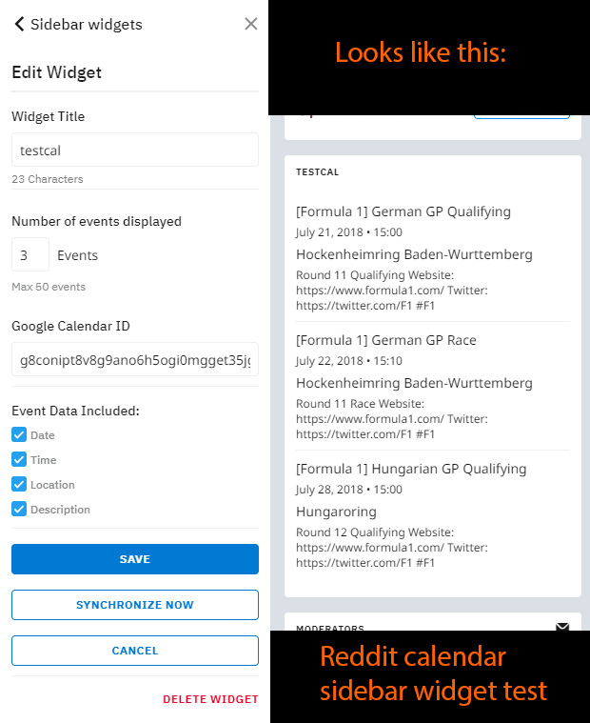This screenshot has height=723, width=590.
Task: Close the Sidebar widgets panel
Action: [251, 24]
